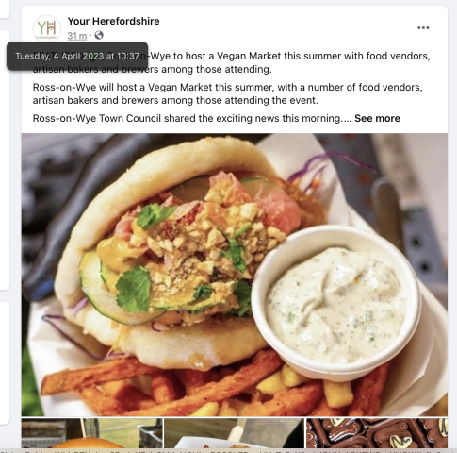Click the paragraph starting Ross-on-Wye will host

tap(227, 93)
